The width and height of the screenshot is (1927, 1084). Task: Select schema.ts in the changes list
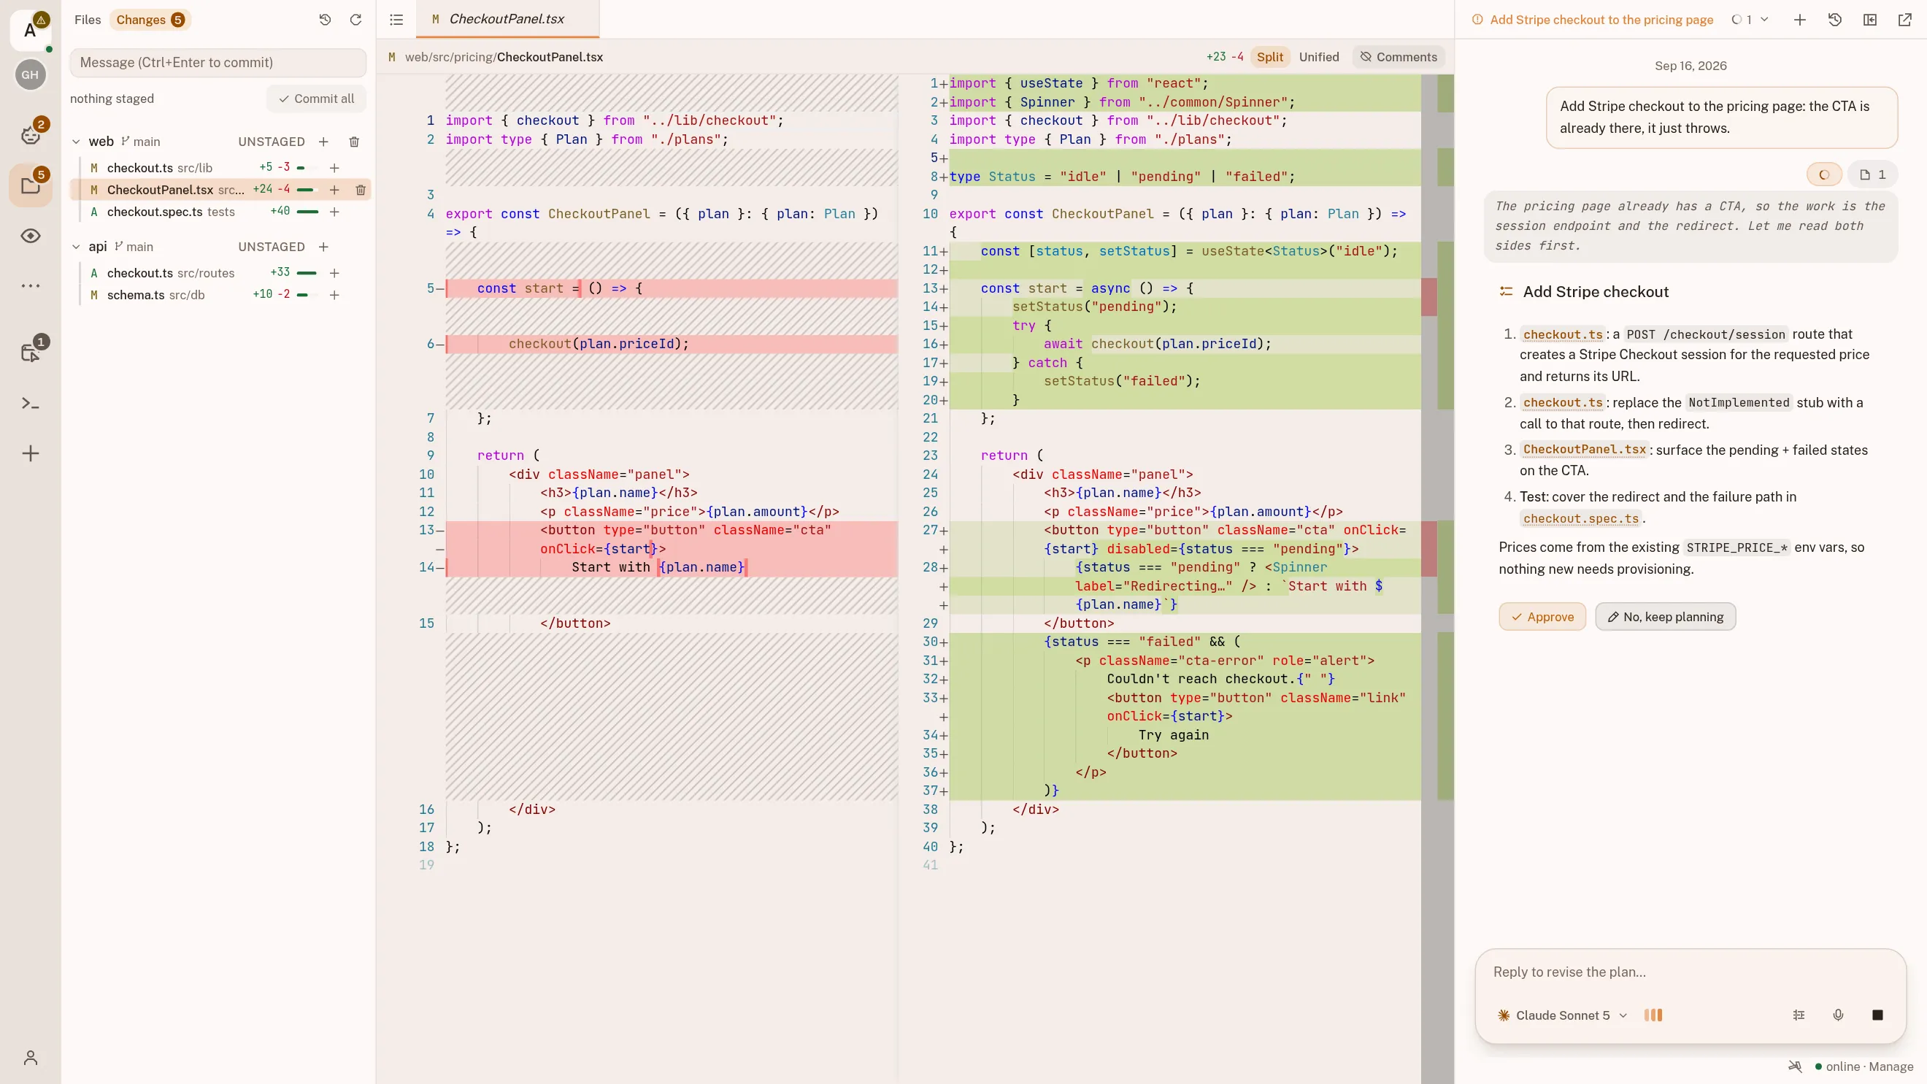coord(218,296)
